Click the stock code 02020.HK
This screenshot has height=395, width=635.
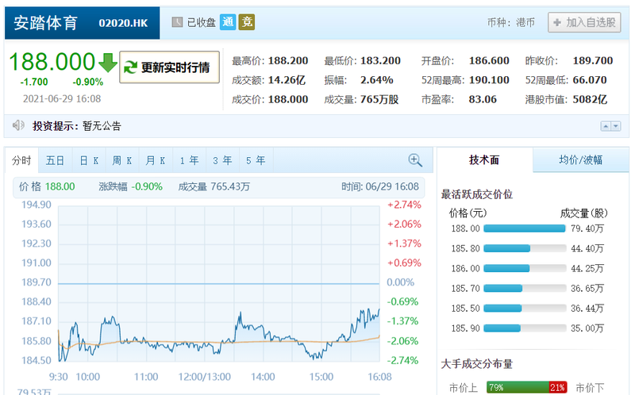click(x=123, y=23)
